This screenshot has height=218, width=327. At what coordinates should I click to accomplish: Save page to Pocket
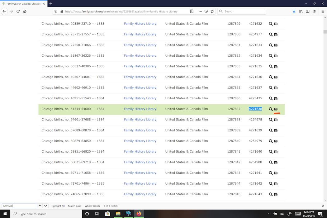click(x=206, y=11)
